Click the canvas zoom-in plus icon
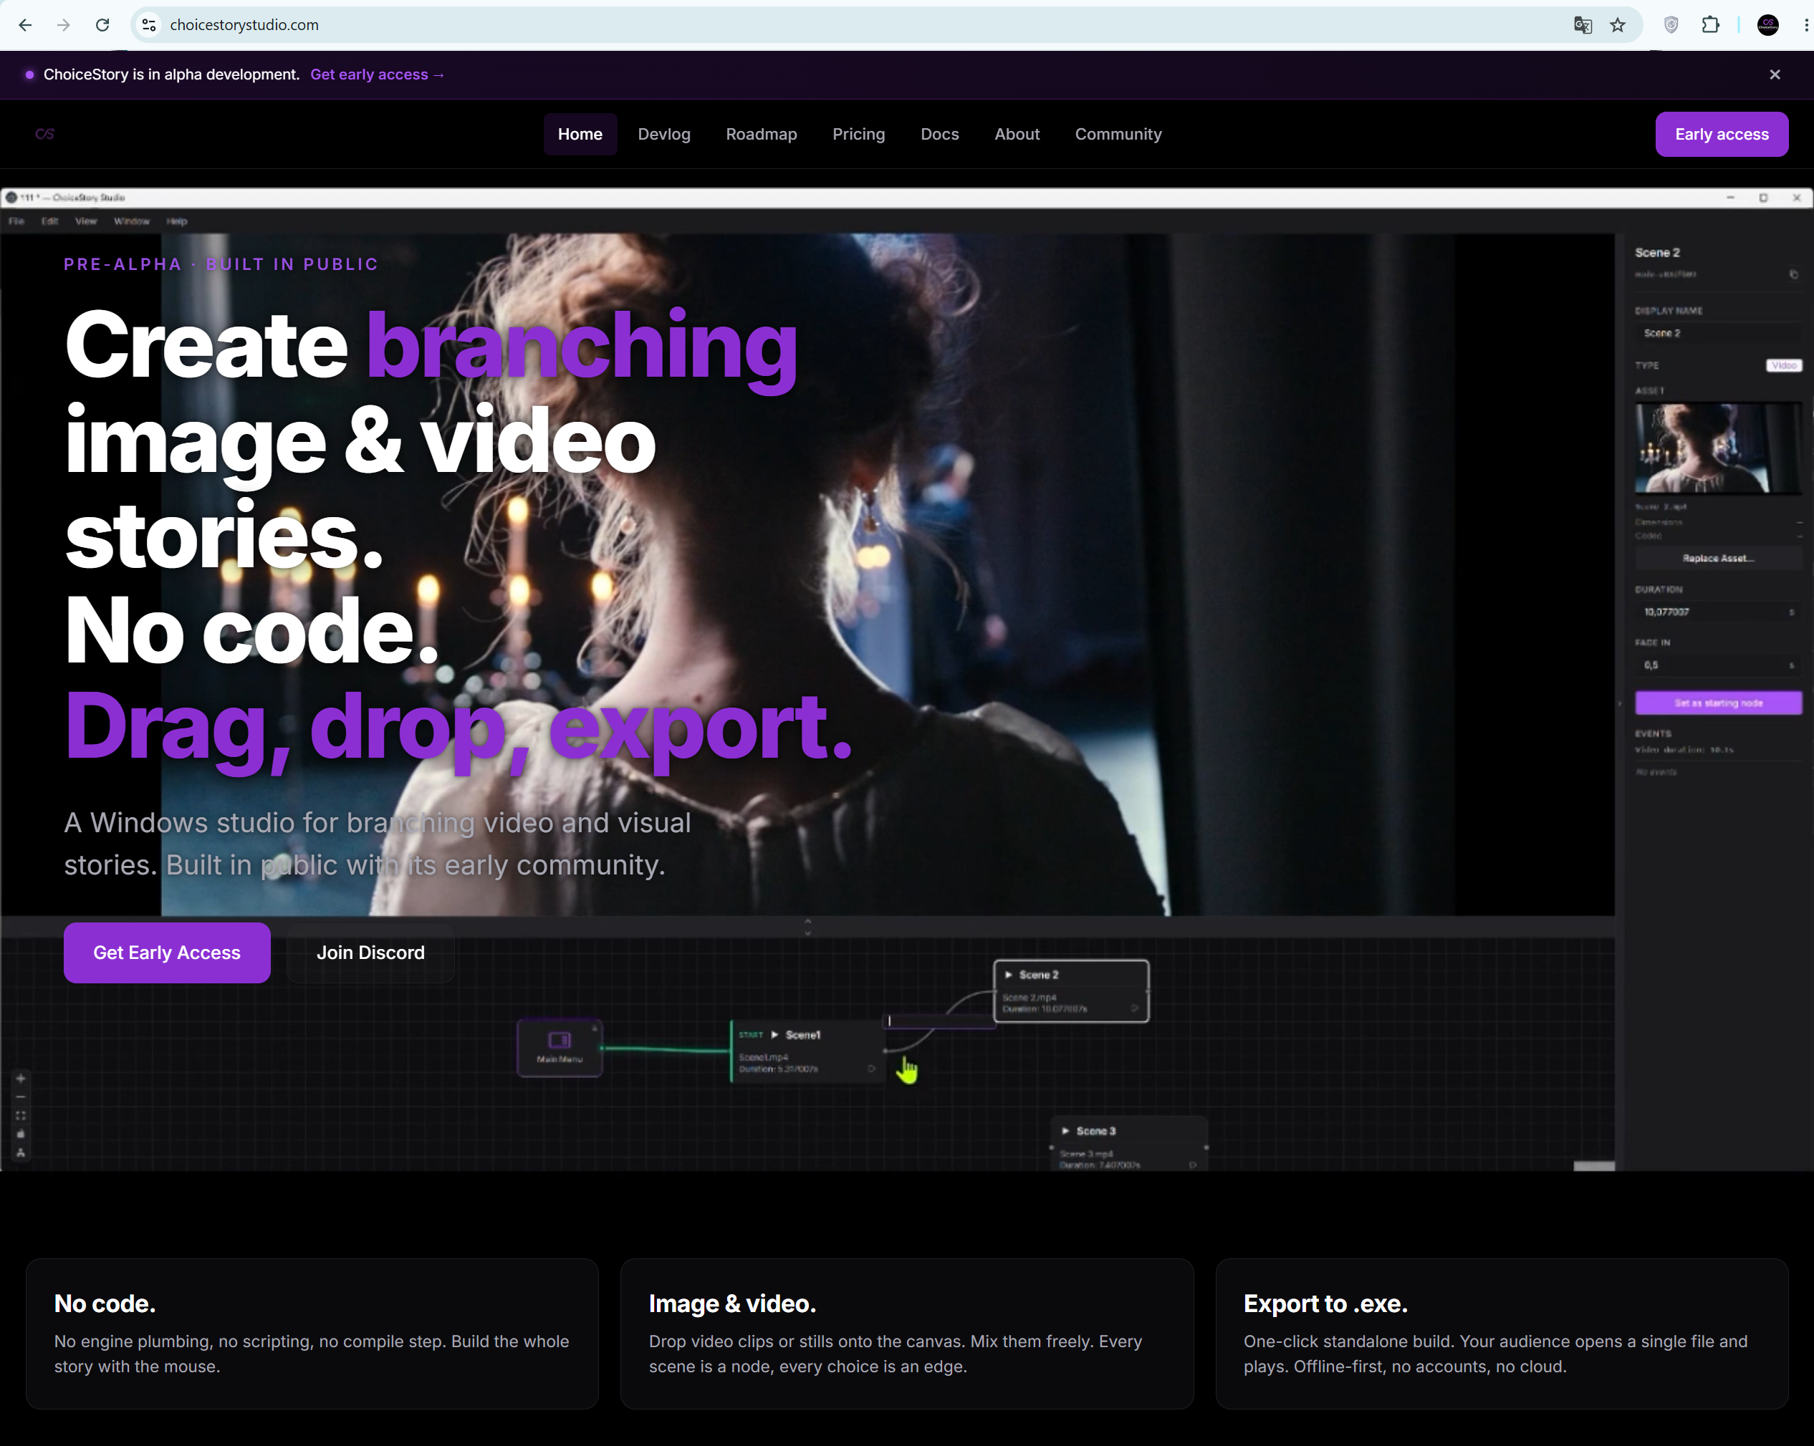The width and height of the screenshot is (1814, 1446). point(21,1079)
